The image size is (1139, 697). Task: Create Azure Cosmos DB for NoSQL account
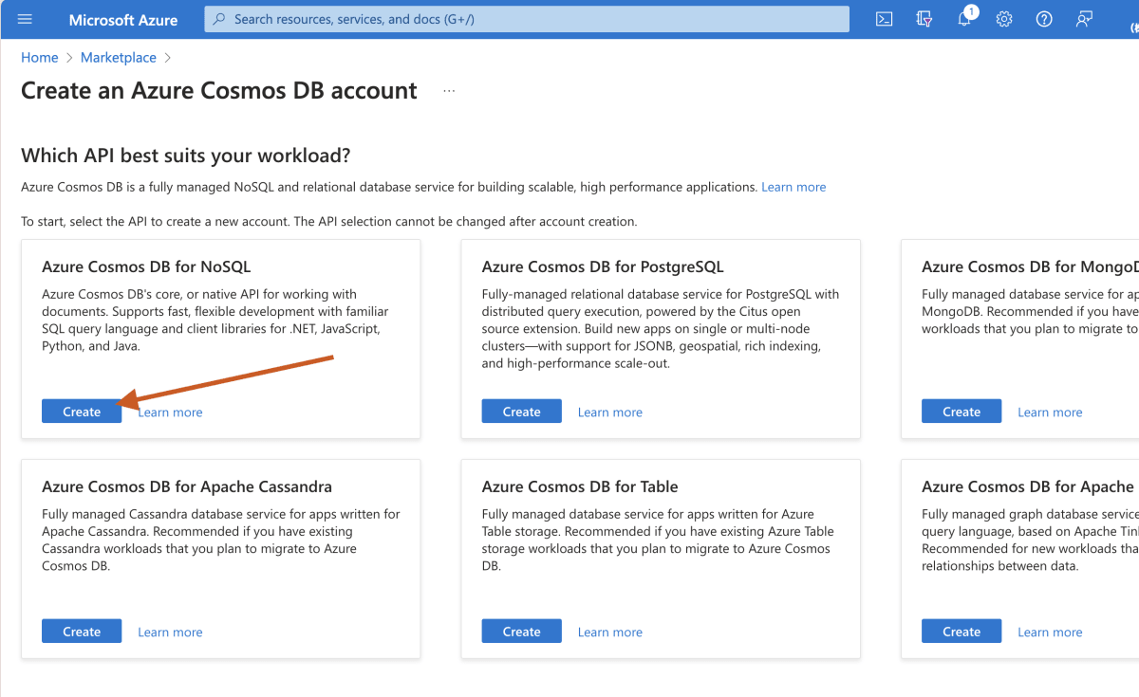tap(82, 412)
